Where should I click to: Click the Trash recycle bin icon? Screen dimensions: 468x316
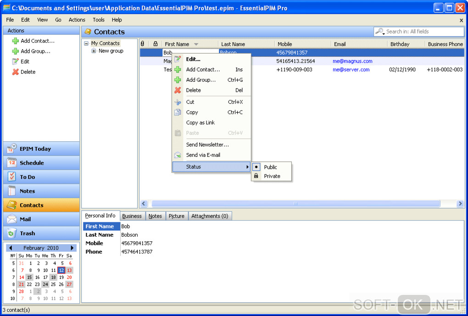[x=11, y=233]
